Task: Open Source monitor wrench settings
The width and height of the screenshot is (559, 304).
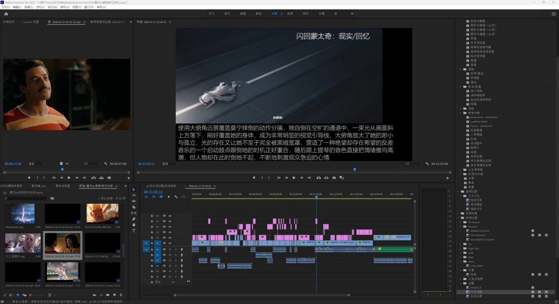Action: click(x=105, y=164)
